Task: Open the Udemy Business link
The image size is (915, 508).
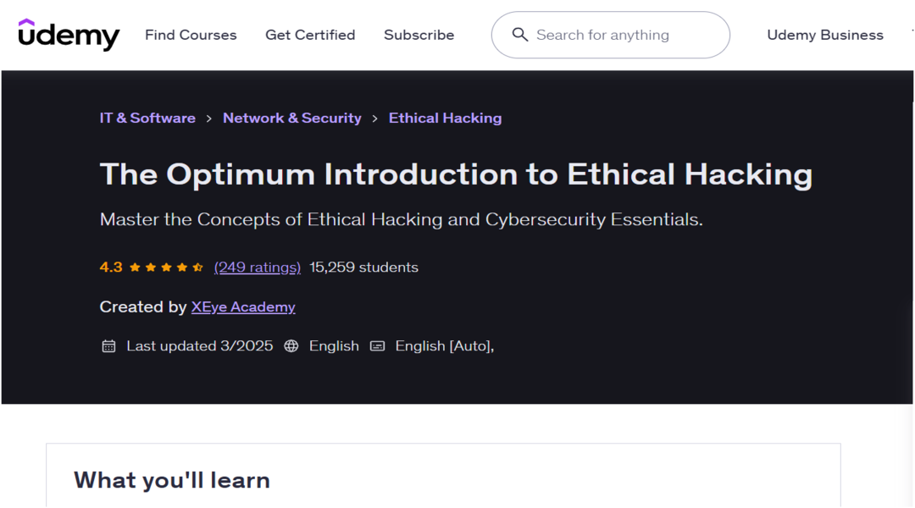Action: (825, 35)
